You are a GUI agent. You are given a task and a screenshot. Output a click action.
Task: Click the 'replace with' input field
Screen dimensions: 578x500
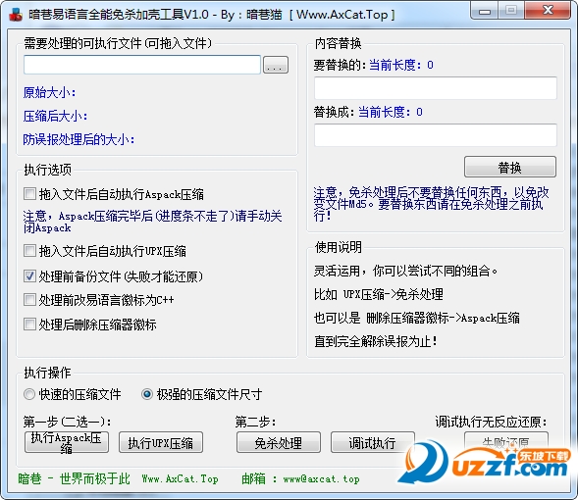point(436,134)
